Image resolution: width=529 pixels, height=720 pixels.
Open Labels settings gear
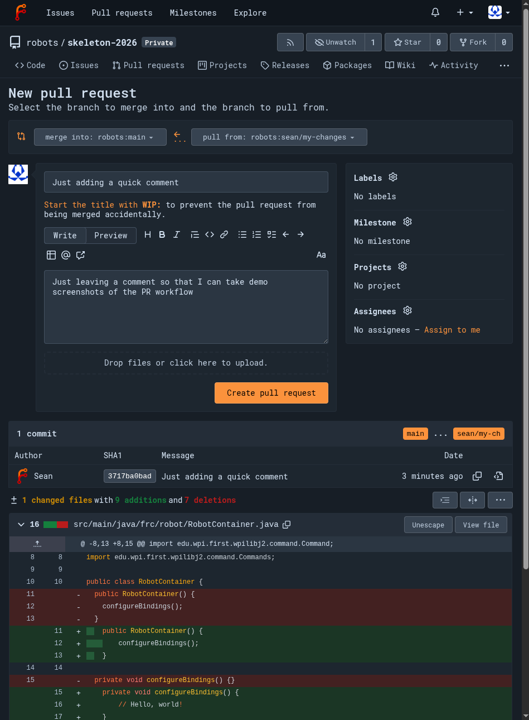tap(393, 177)
